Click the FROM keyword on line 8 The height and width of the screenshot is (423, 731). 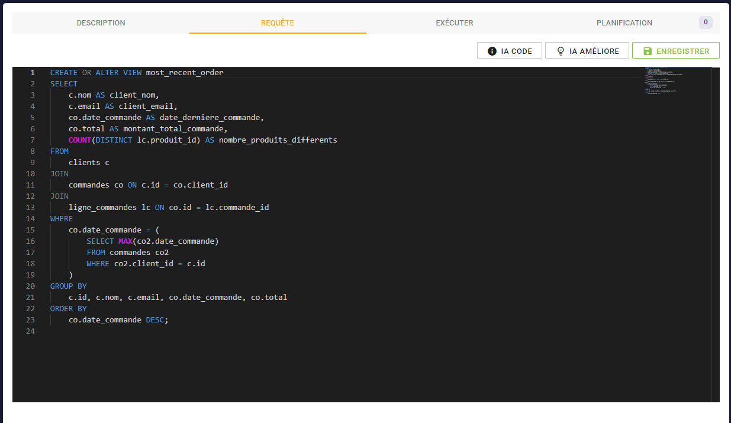coord(60,151)
